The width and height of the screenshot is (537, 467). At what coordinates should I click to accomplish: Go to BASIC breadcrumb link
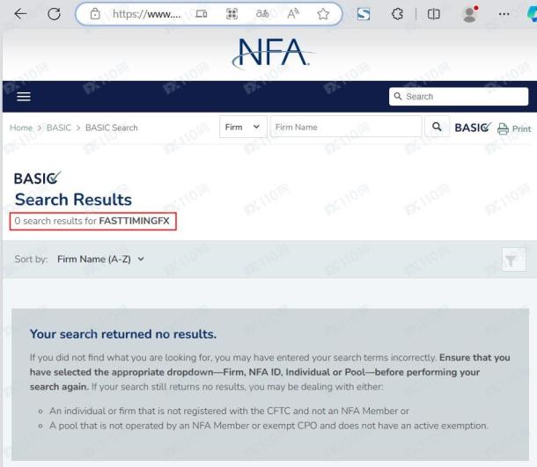tap(59, 128)
